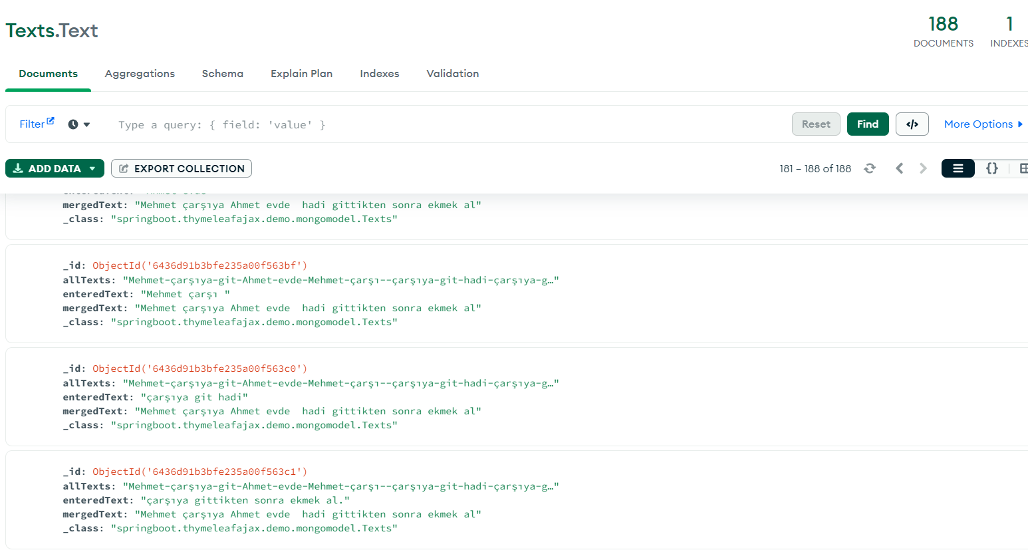Screen dimensions: 1028x560
Task: Click ObjectId ending in 563c0
Action: 199,368
